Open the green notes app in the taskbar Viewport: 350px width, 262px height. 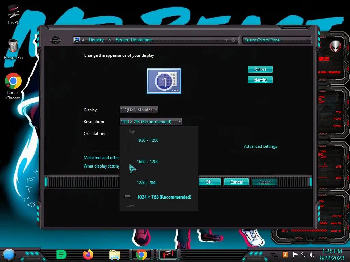(62, 254)
